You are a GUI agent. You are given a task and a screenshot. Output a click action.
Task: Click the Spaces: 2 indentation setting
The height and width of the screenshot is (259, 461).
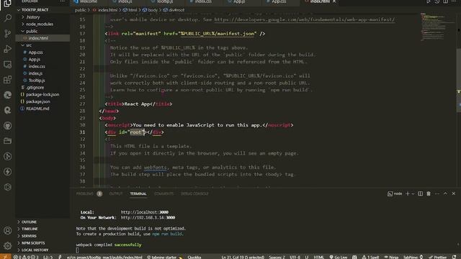[x=277, y=257]
